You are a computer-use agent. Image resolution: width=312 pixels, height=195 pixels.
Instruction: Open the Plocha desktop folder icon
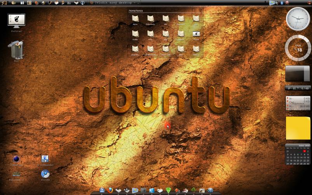tap(196, 34)
